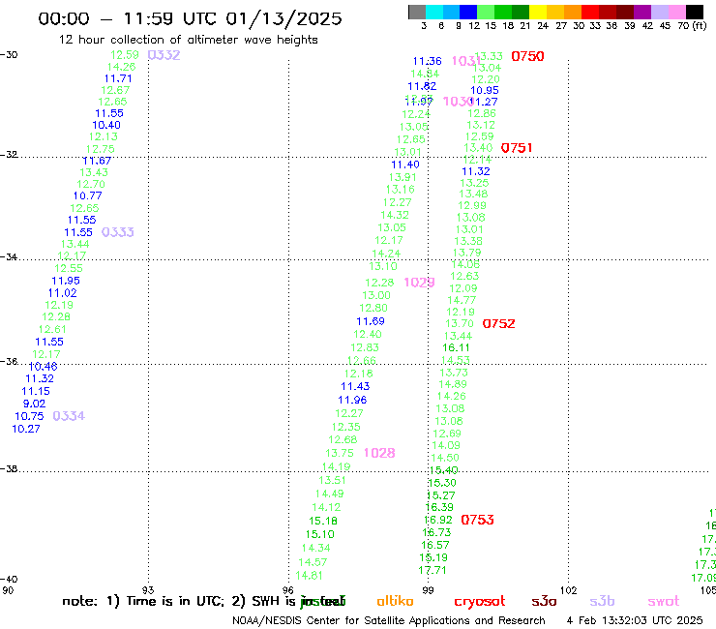The width and height of the screenshot is (716, 629).
Task: Click the wave height value 13.91
Action: point(403,177)
